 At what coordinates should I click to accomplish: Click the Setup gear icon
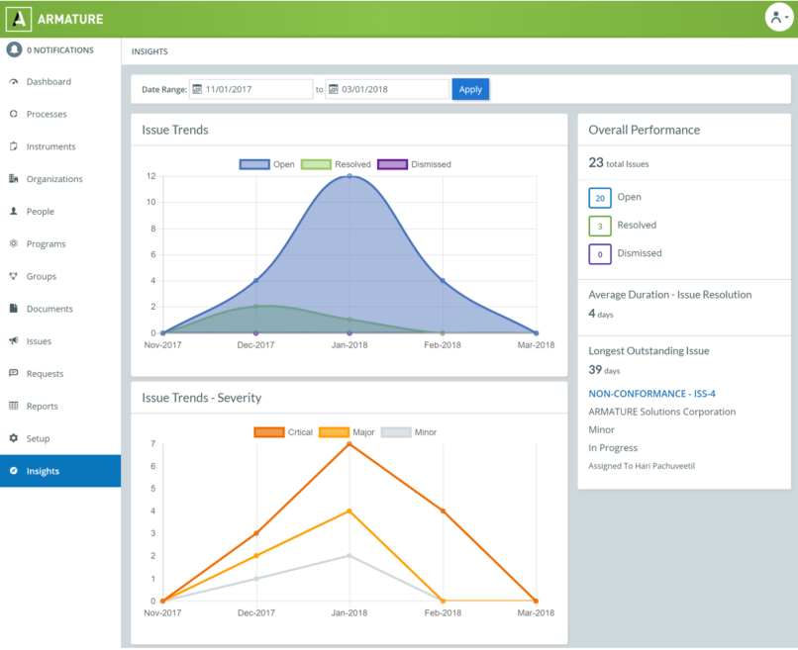pyautogui.click(x=14, y=438)
